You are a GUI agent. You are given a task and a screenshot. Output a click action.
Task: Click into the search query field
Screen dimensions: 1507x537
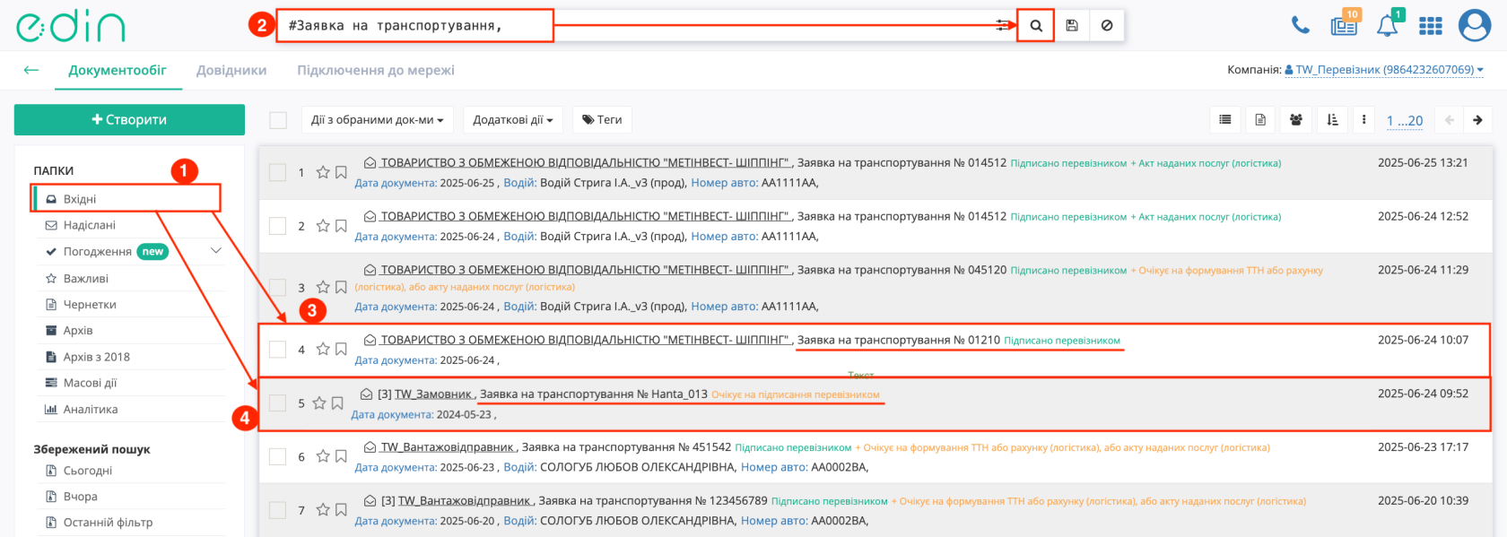point(628,26)
